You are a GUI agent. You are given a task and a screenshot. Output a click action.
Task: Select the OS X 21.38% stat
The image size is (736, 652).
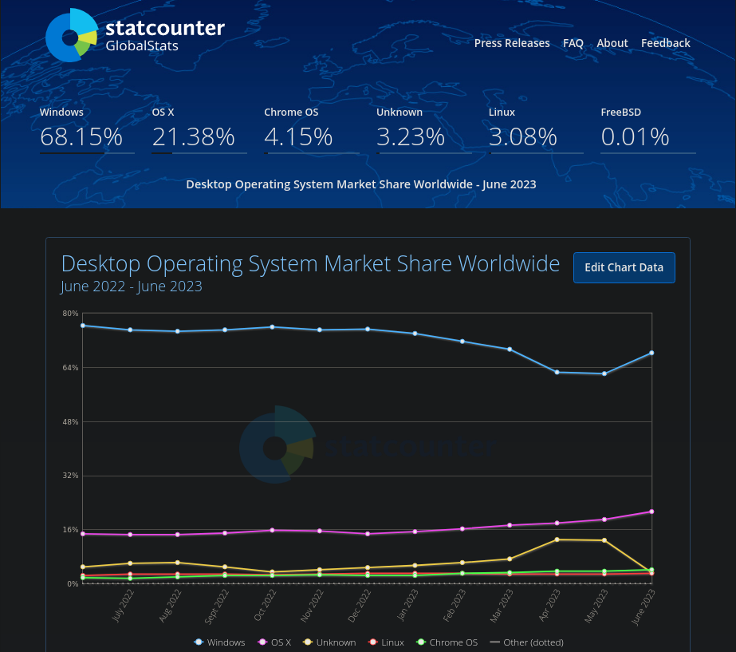pyautogui.click(x=199, y=129)
